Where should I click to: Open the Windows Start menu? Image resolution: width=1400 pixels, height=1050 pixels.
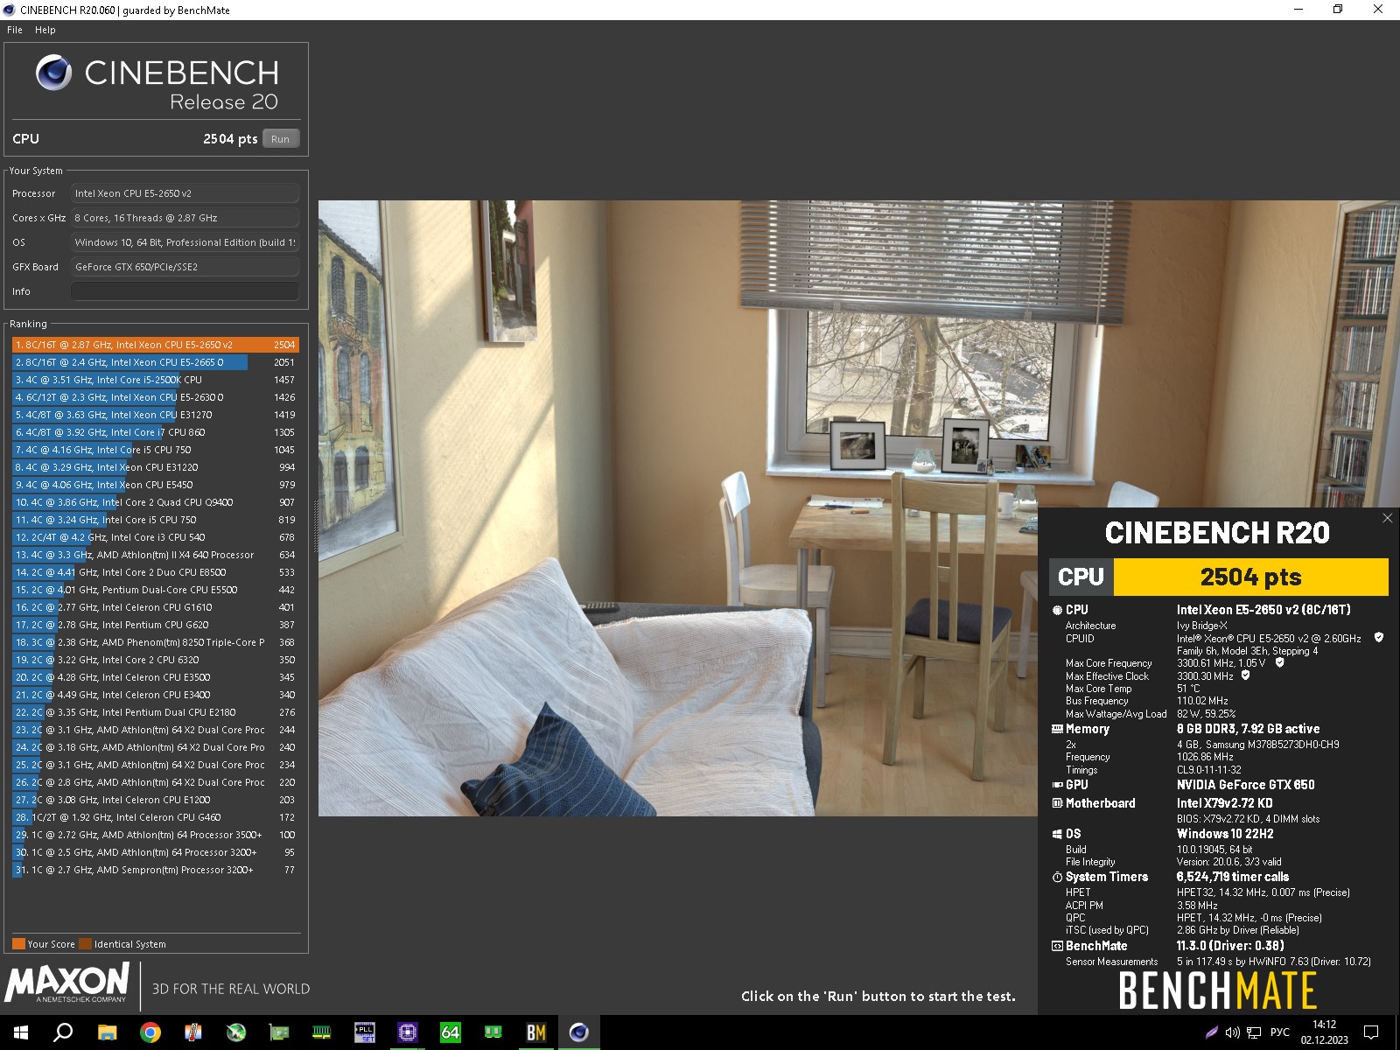click(21, 1032)
